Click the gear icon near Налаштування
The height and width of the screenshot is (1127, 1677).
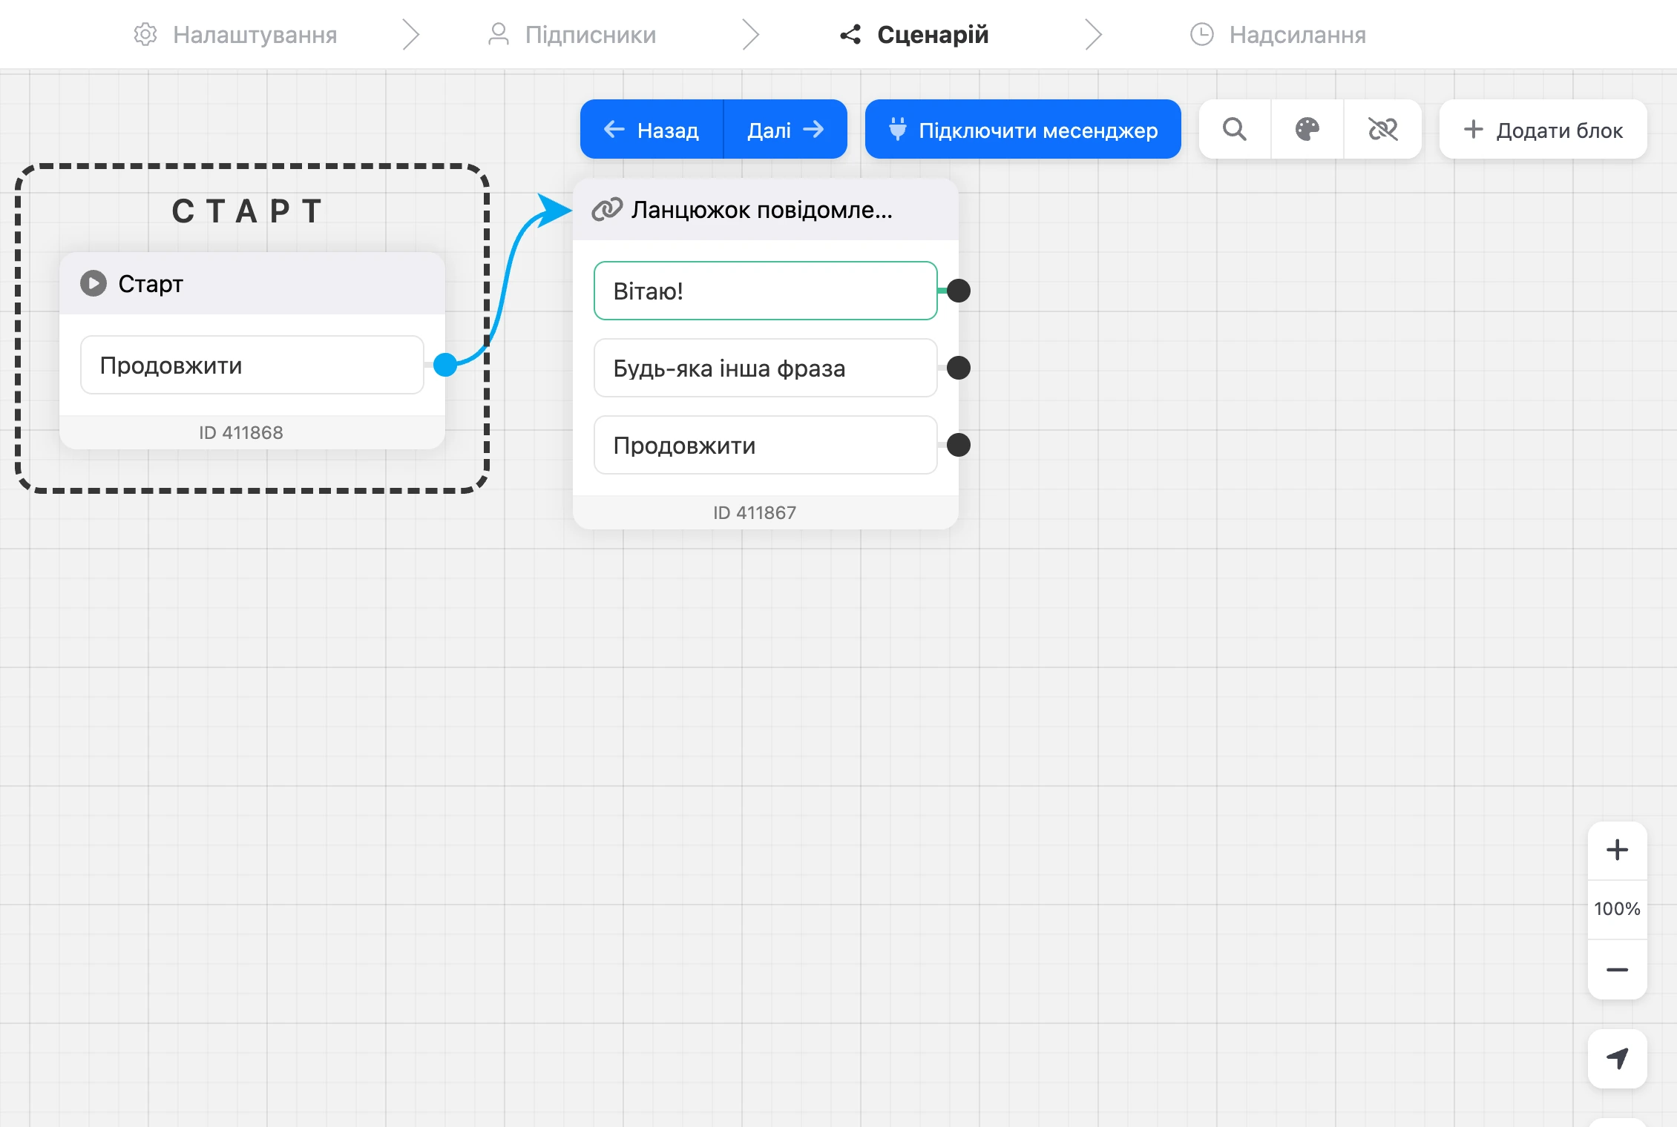coord(145,34)
